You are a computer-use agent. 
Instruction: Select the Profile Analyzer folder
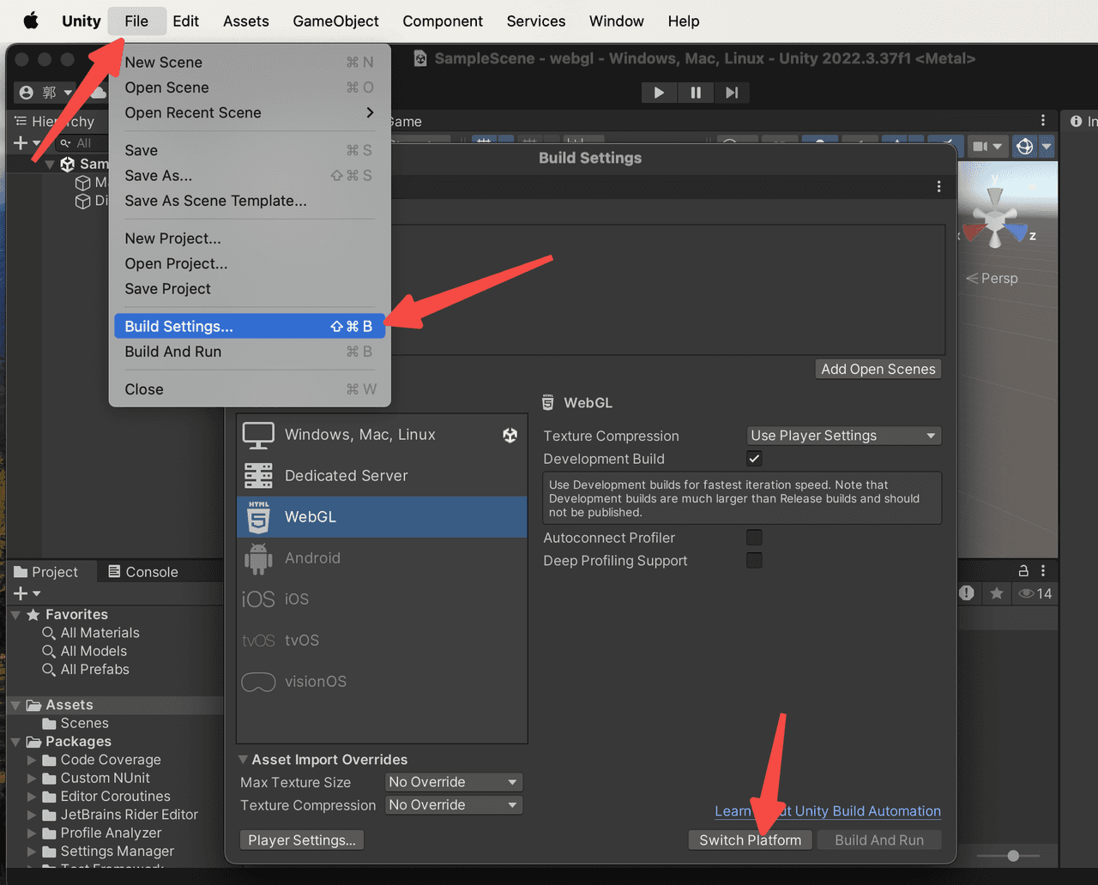111,833
